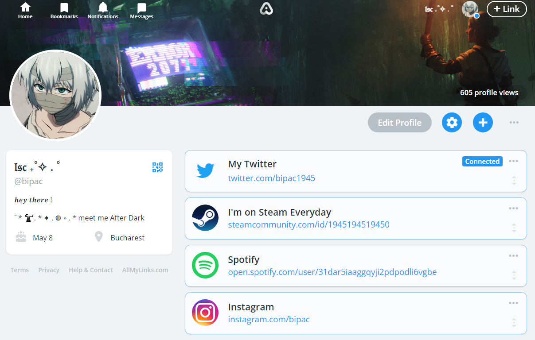
Task: Click the Spotify logo icon
Action: (205, 265)
